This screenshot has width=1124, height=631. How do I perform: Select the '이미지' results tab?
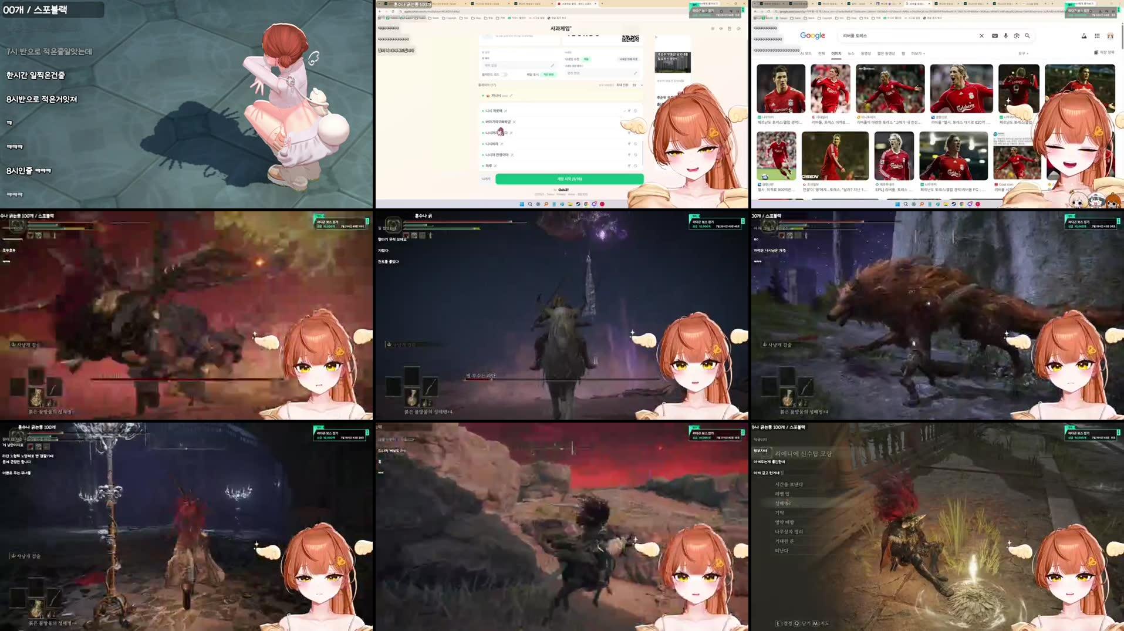pyautogui.click(x=836, y=53)
